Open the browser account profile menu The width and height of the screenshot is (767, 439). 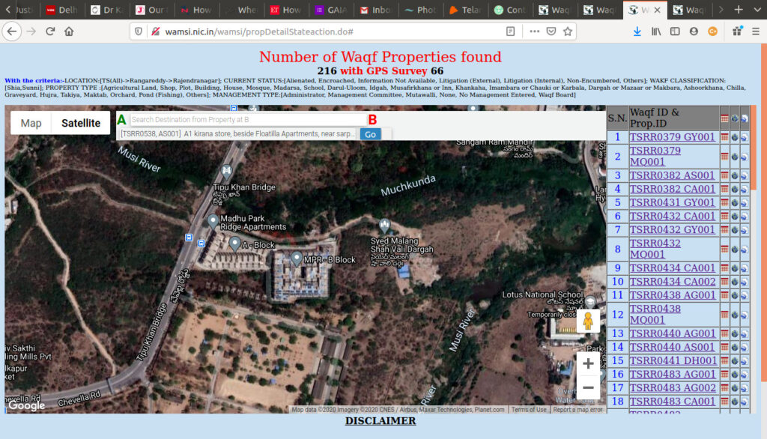695,31
